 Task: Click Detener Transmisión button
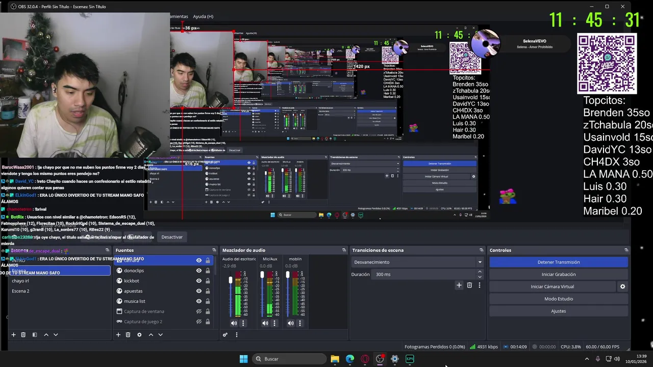[559, 262]
